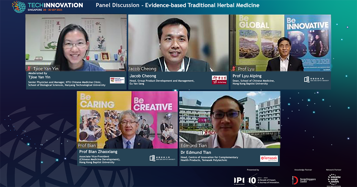Viewport: 357px width, 187px height.
Task: Click the Eu Yan Sang logo
Action: pyautogui.click(x=219, y=80)
